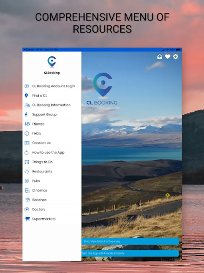Select Doctors label
Screen dimensions: 204x273
(x=38, y=209)
